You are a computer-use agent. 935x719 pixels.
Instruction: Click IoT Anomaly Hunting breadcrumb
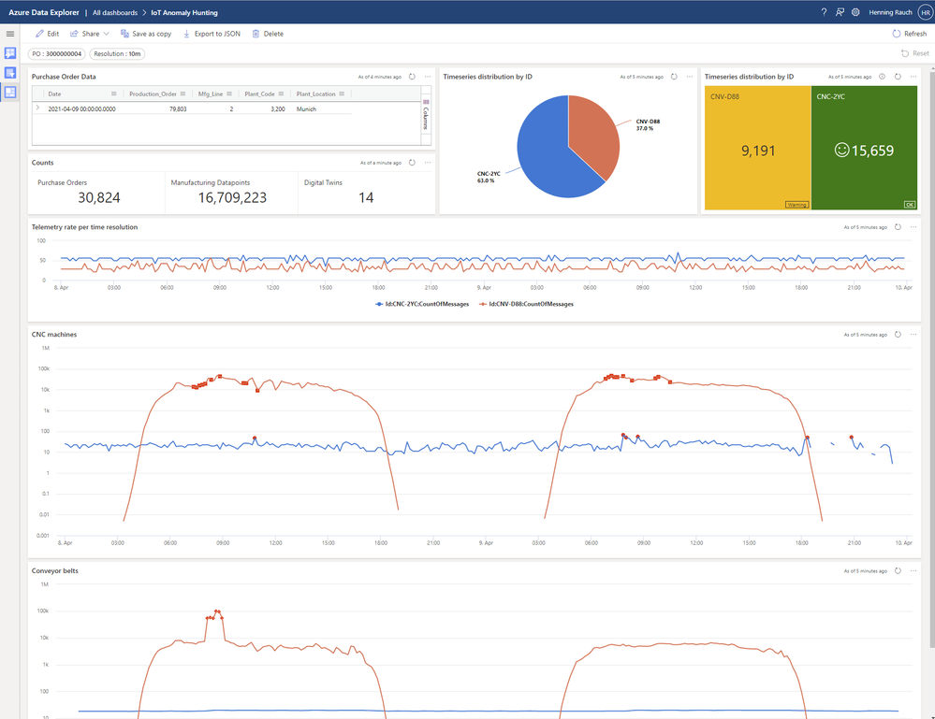pos(184,12)
